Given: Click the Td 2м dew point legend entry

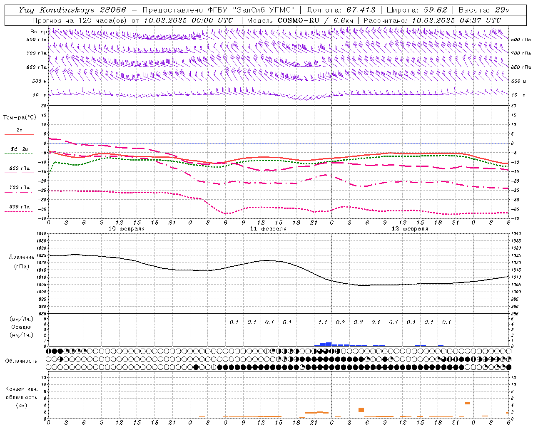Looking at the screenshot, I should (x=20, y=149).
